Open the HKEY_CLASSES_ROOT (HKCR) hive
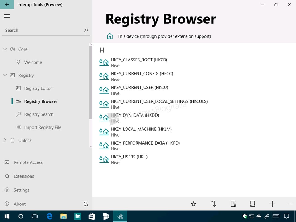Image resolution: width=296 pixels, height=222 pixels. tap(139, 63)
